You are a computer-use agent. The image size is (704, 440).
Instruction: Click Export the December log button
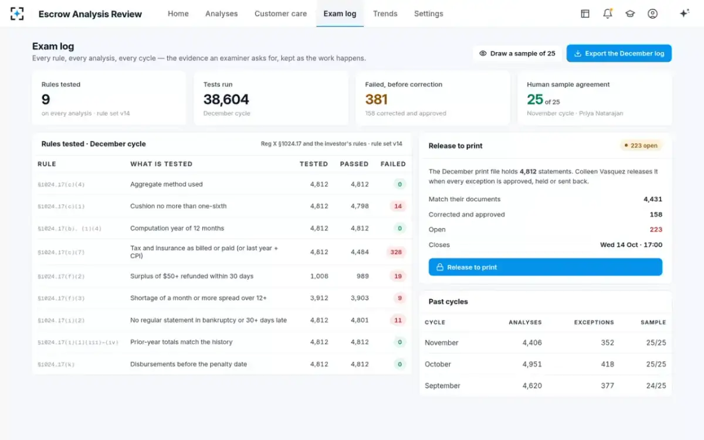[x=619, y=53]
